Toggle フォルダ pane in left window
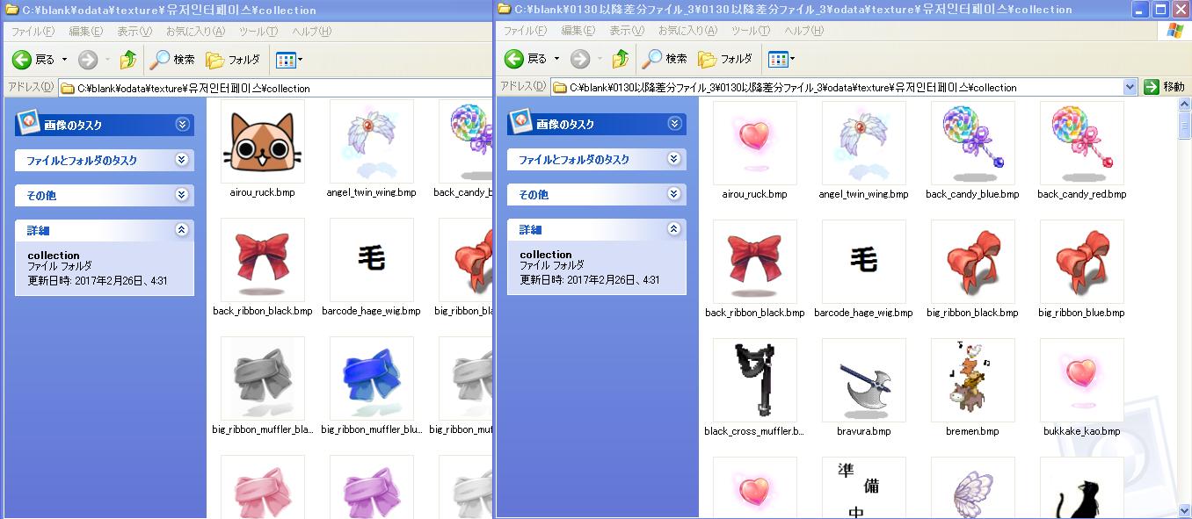Screen dimensions: 1192x519 233,60
